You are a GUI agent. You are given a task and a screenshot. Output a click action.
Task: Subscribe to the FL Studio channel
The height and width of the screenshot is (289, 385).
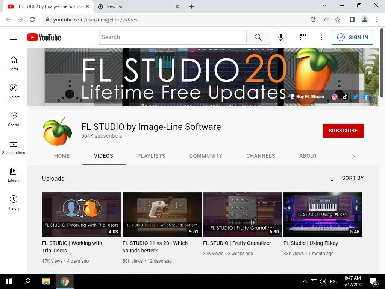pyautogui.click(x=343, y=131)
